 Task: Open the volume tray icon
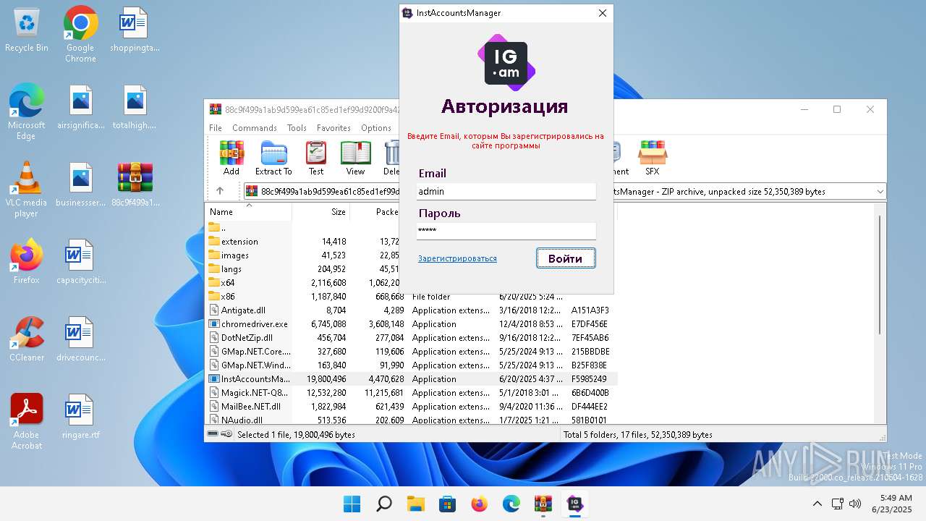(x=855, y=504)
